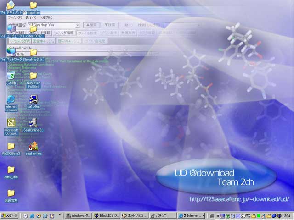Open the sa174hg desktop icon
294x220 pixels.
tap(33, 99)
